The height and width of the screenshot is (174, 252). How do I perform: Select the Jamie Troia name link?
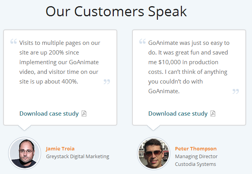(x=60, y=148)
